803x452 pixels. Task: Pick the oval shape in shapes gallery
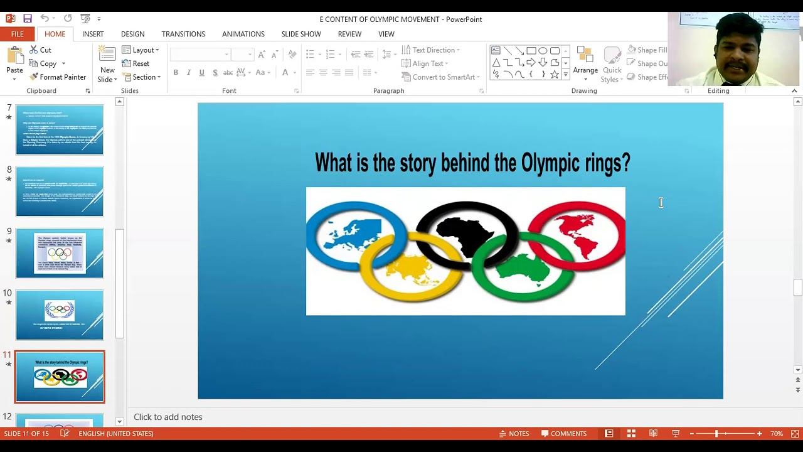pos(543,51)
